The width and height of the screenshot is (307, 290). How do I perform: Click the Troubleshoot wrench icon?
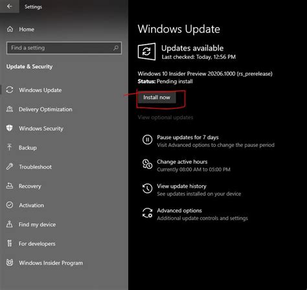(10, 166)
